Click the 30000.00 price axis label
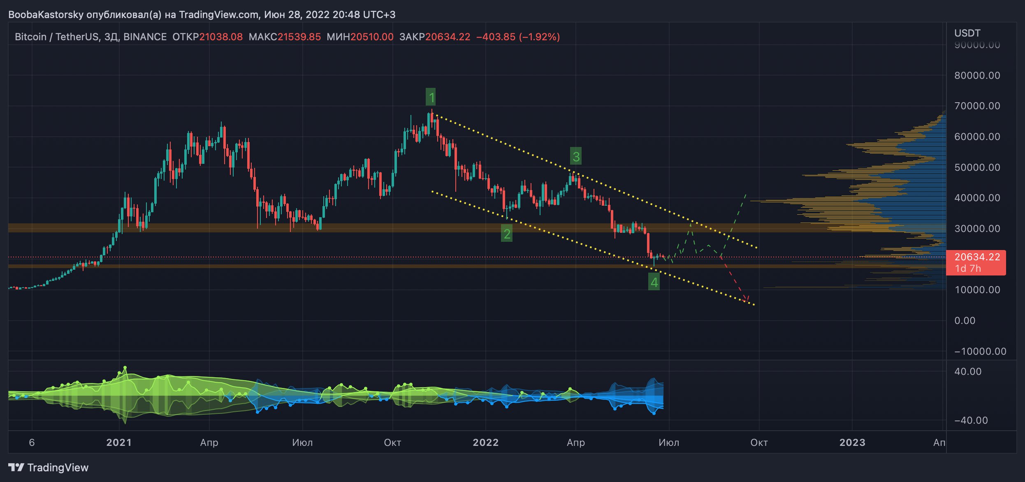1025x482 pixels. [x=977, y=229]
